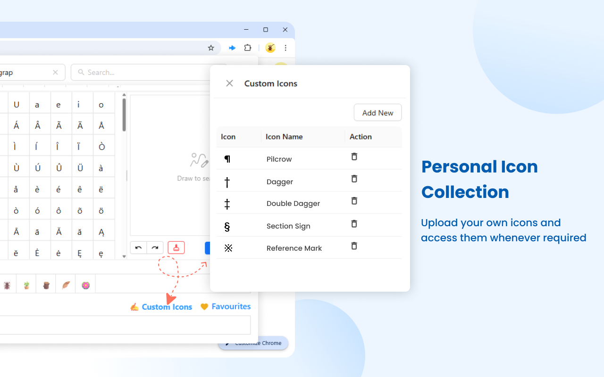The height and width of the screenshot is (377, 604).
Task: Click the blue arrow extension icon
Action: (x=232, y=48)
